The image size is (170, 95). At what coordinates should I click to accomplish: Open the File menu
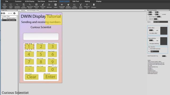(7, 1)
